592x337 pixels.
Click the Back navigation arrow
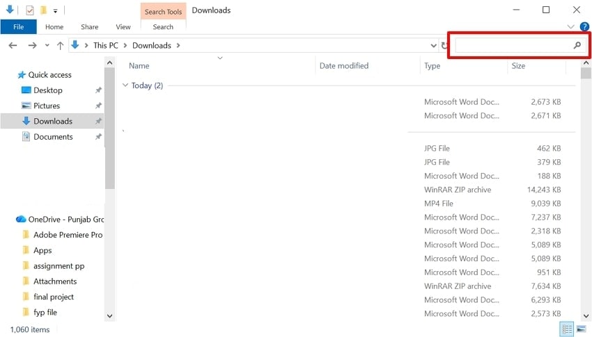coord(13,46)
